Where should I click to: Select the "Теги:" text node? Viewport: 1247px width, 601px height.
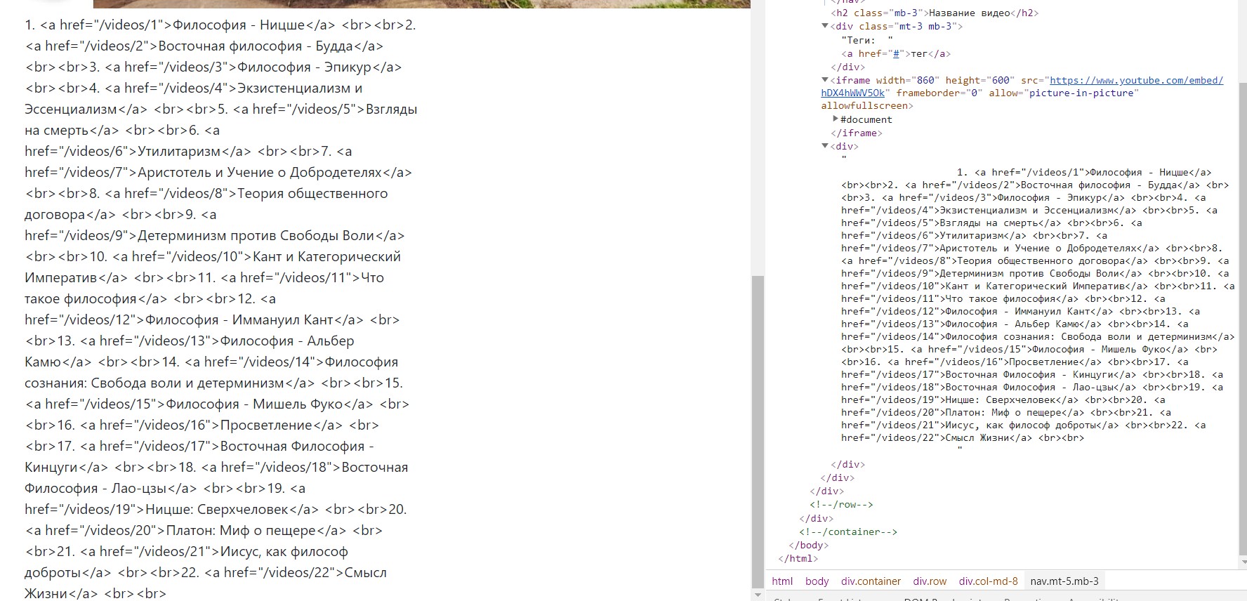[x=867, y=40]
